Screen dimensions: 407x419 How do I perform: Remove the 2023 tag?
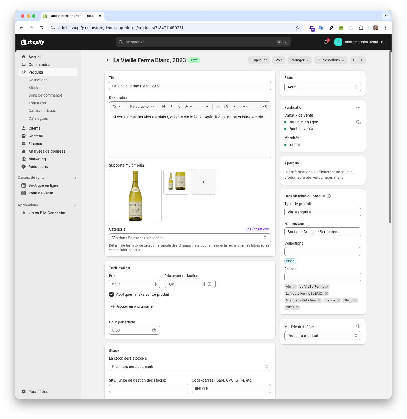[x=297, y=307]
